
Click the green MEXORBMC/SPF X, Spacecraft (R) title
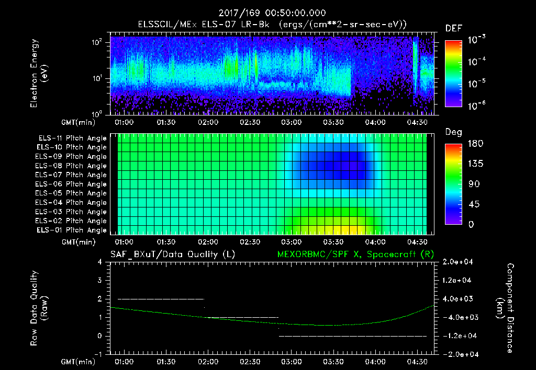click(x=355, y=255)
